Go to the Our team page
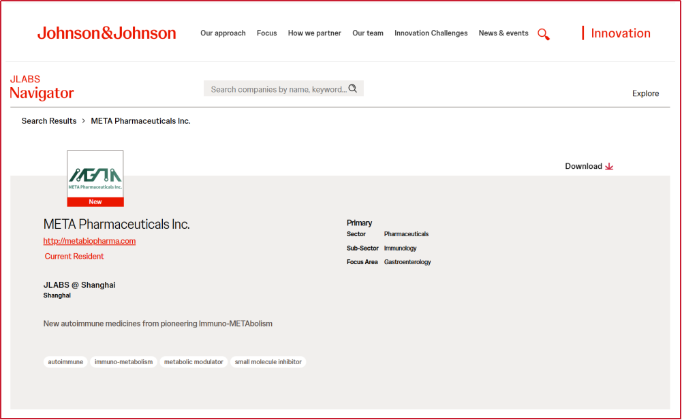The width and height of the screenshot is (682, 420). click(x=368, y=33)
